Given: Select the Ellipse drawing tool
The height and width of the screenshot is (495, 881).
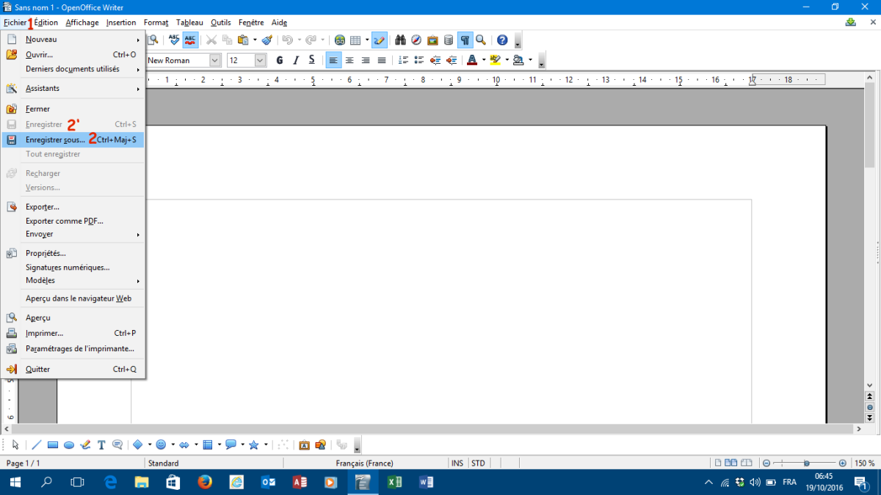Looking at the screenshot, I should click(69, 444).
